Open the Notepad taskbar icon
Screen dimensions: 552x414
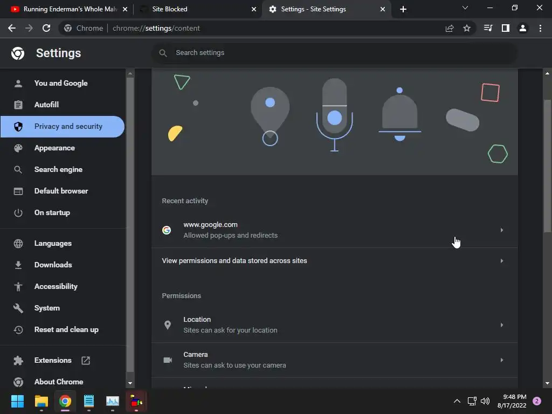point(89,401)
